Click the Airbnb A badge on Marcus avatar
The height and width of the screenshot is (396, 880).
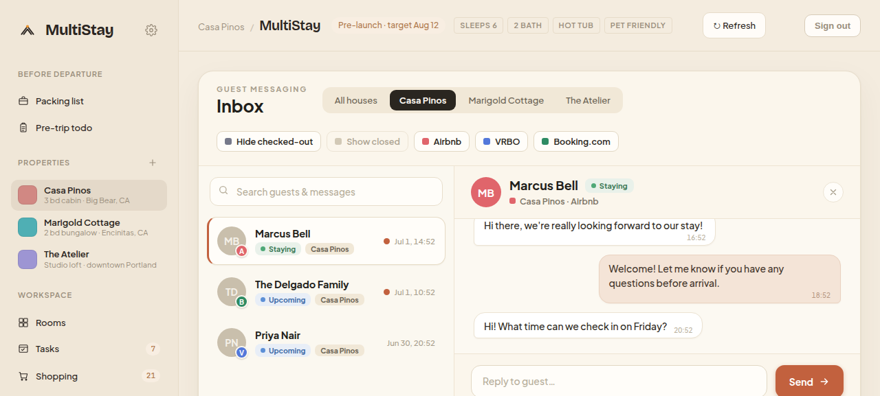pyautogui.click(x=241, y=251)
